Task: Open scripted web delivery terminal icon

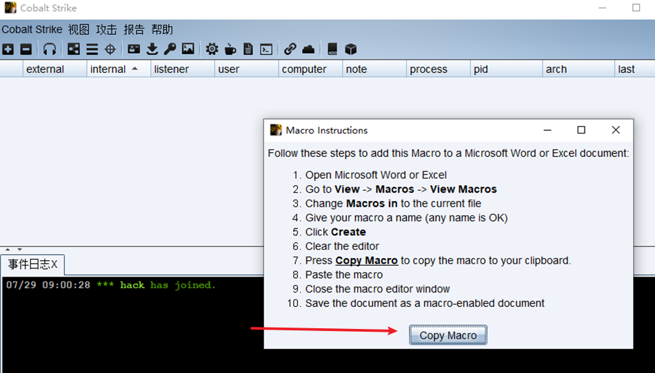Action: (x=266, y=49)
